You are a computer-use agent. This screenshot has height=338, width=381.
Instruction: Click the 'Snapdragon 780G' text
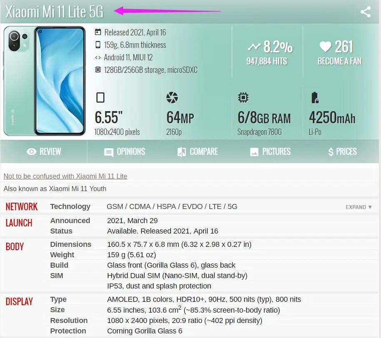[260, 132]
